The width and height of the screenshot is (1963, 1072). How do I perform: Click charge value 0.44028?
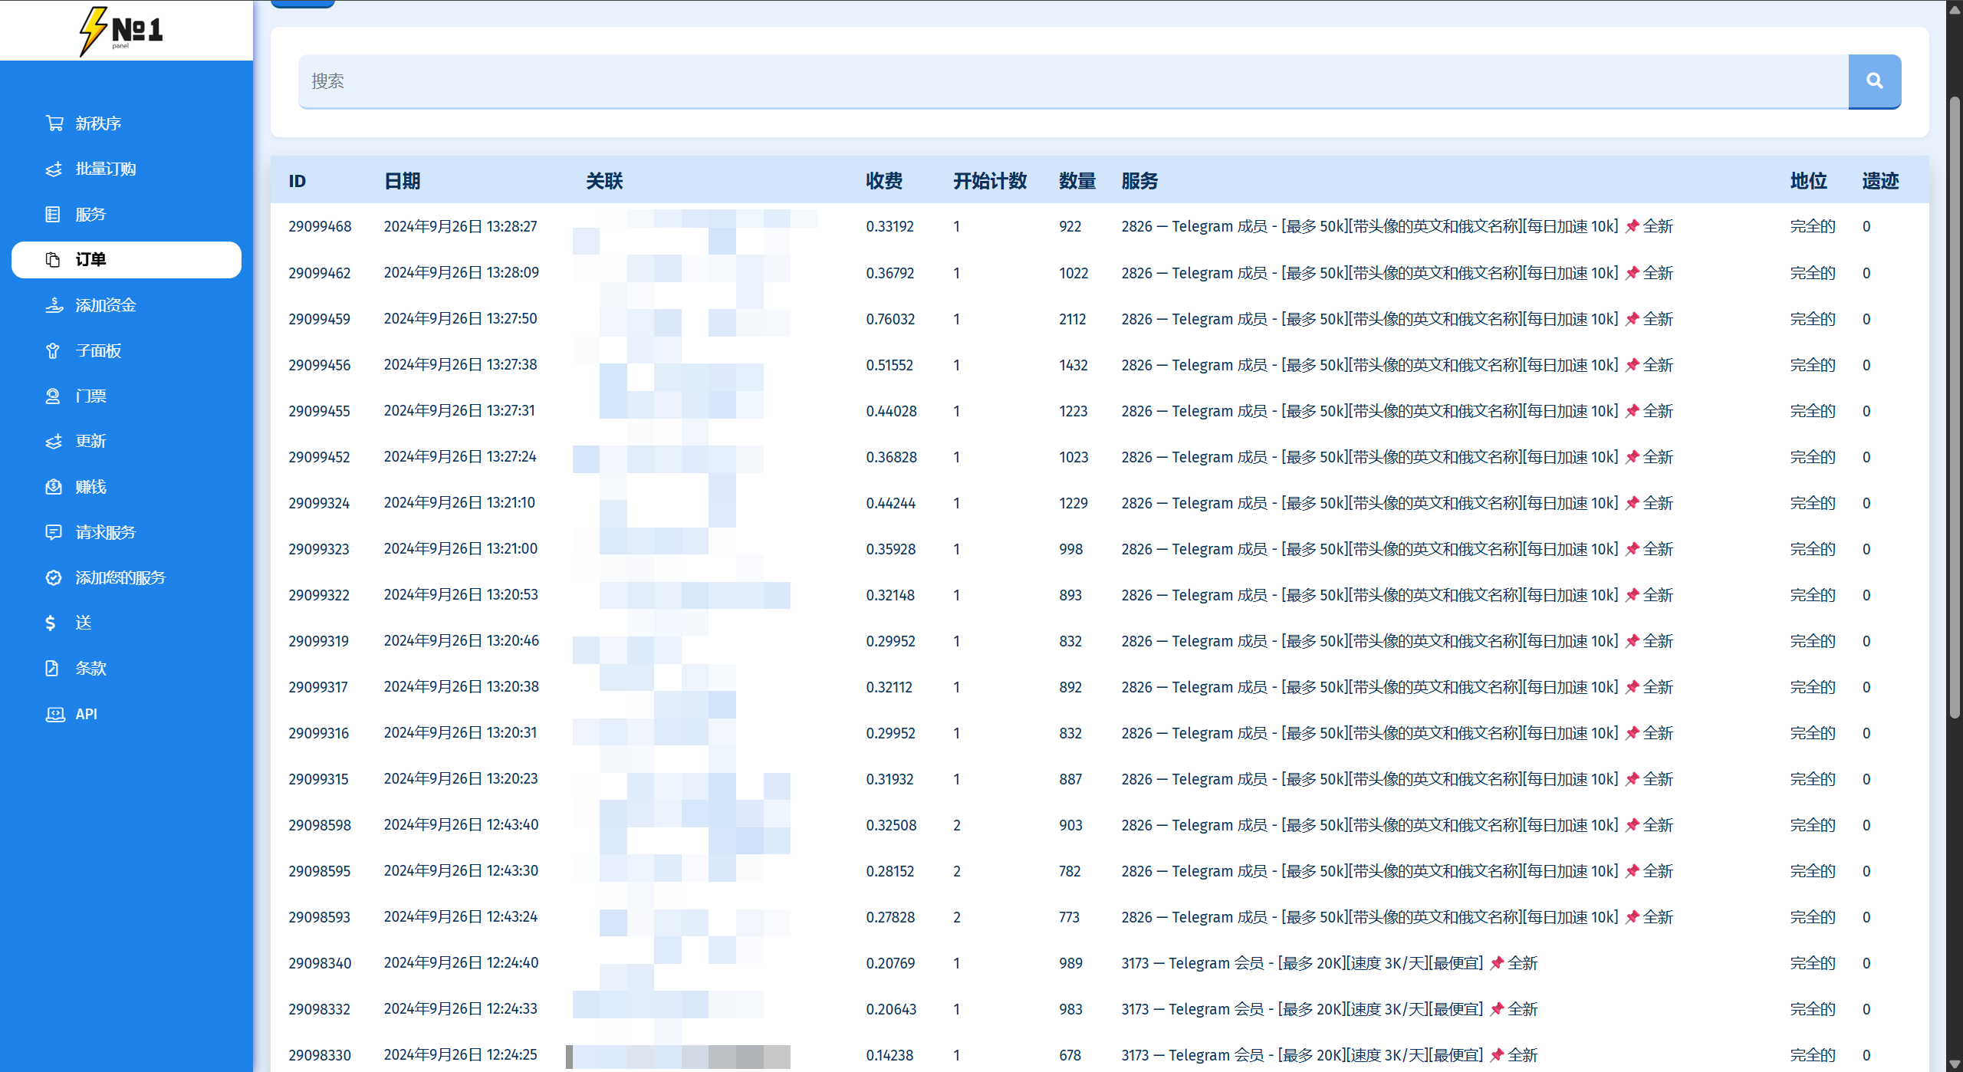point(891,411)
